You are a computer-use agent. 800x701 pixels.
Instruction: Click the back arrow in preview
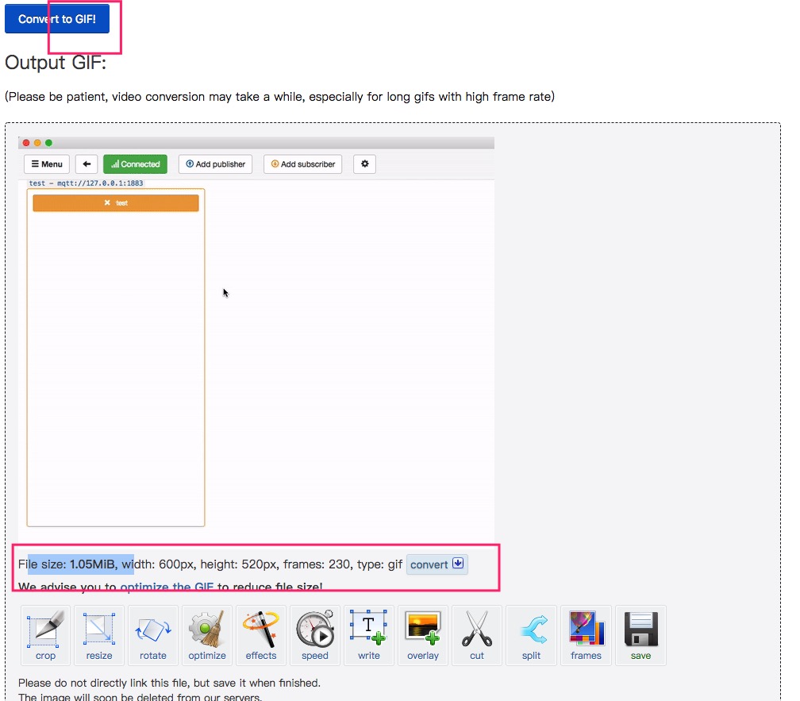tap(87, 164)
